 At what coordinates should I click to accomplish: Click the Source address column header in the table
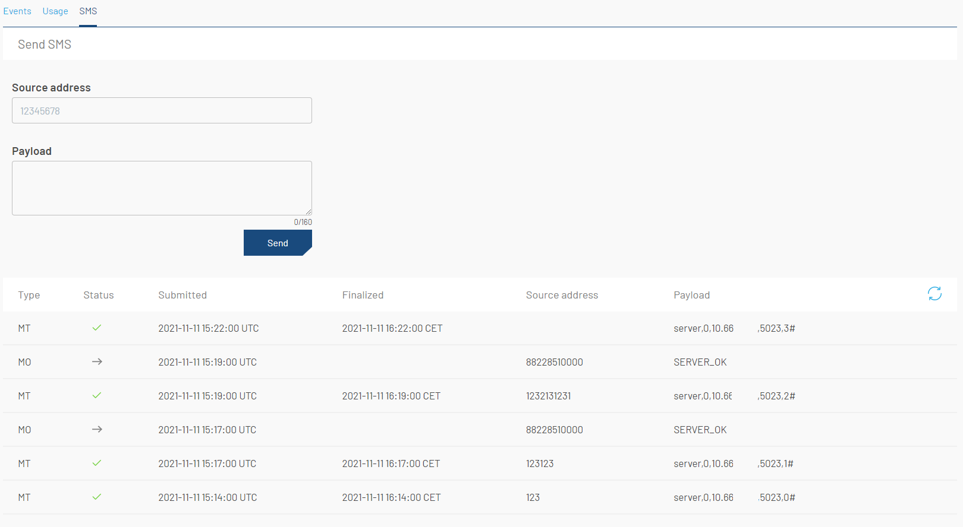pos(562,295)
